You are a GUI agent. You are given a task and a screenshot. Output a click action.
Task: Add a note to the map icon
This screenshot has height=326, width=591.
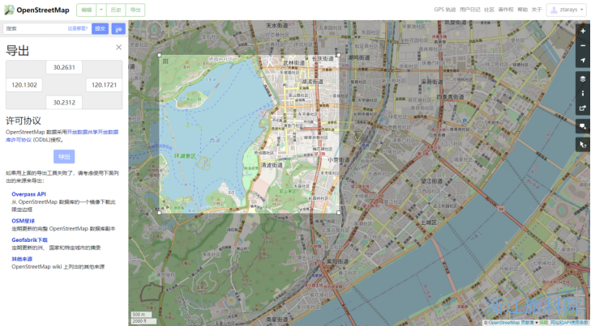click(583, 126)
